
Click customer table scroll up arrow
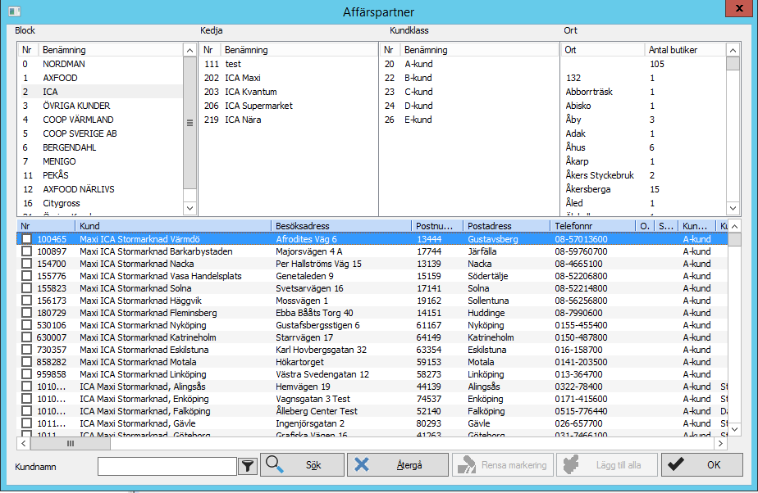point(734,226)
